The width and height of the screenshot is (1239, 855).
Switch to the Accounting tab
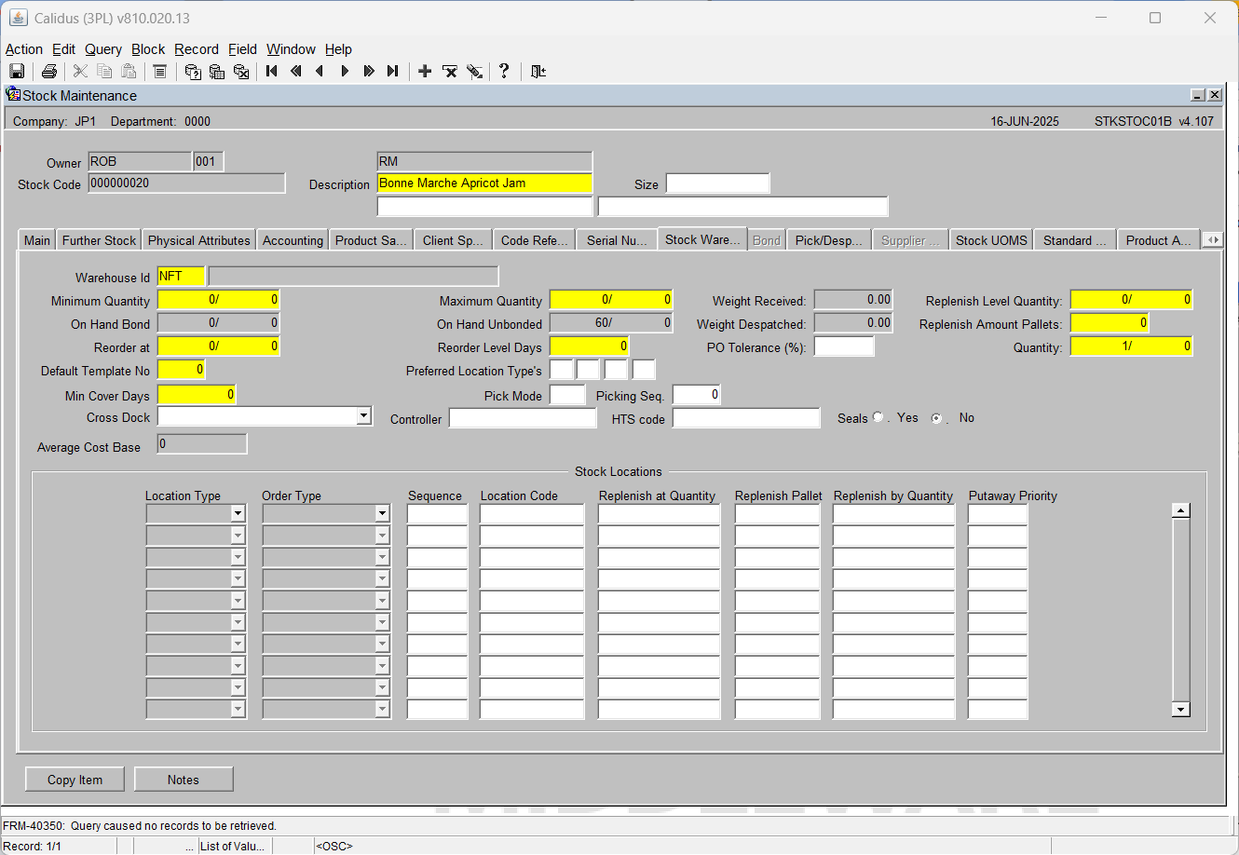[293, 240]
